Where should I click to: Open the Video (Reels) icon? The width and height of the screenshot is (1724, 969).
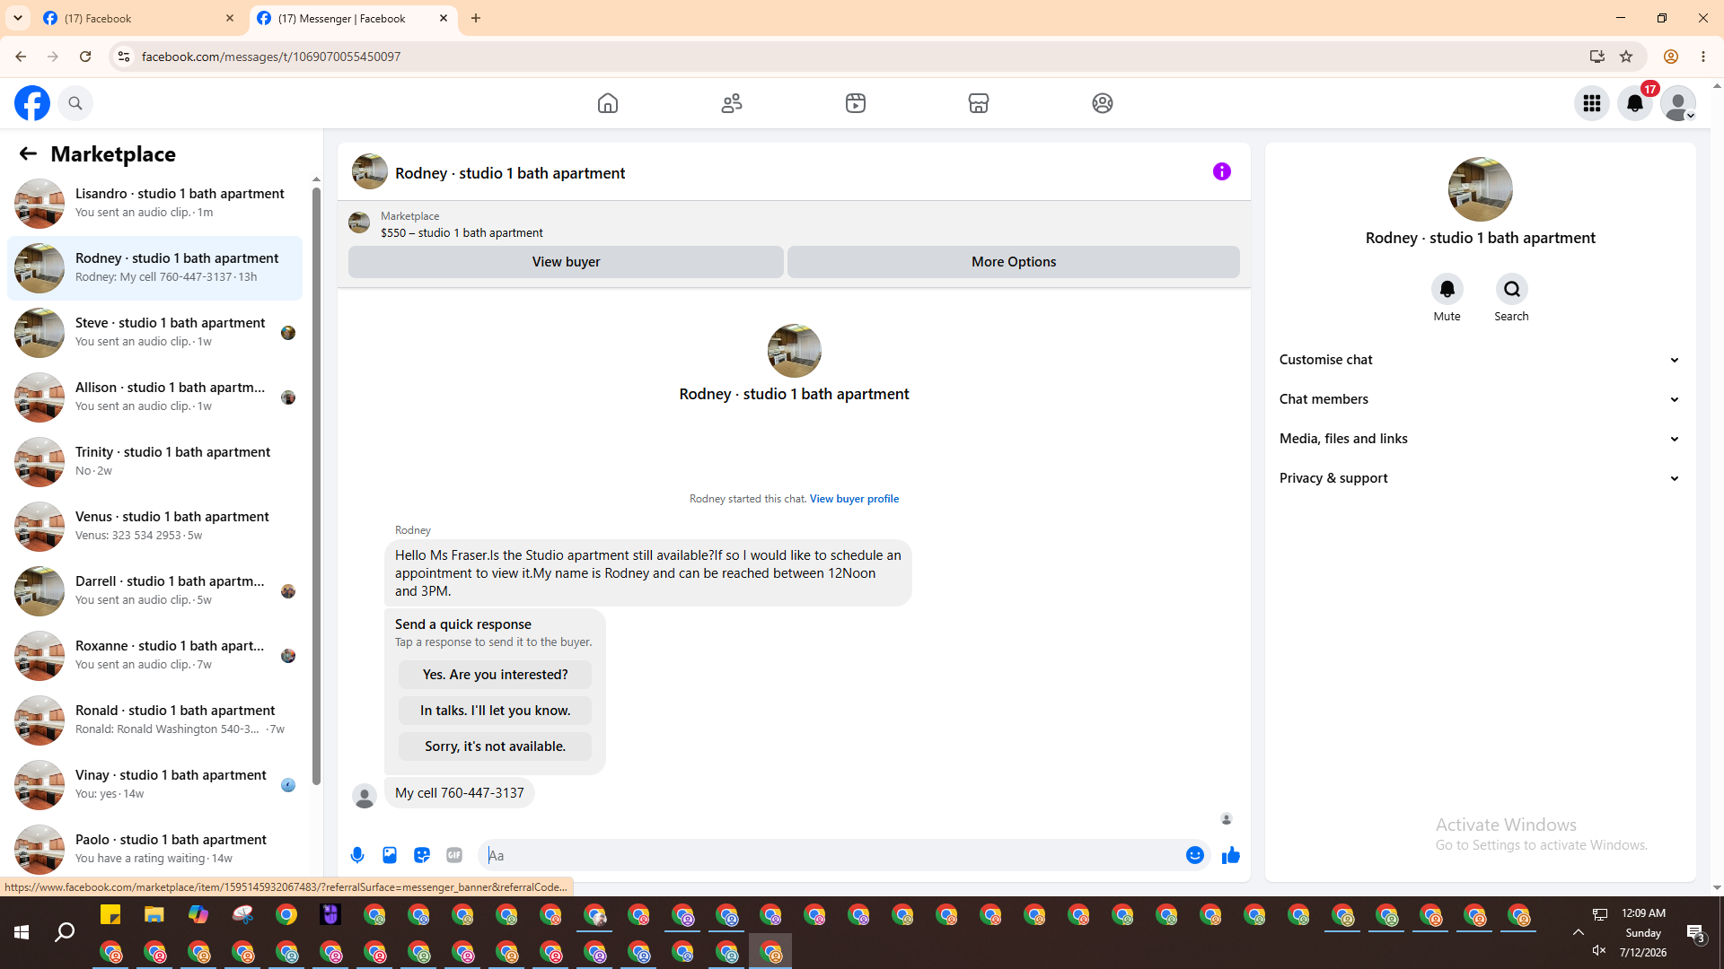pyautogui.click(x=856, y=103)
